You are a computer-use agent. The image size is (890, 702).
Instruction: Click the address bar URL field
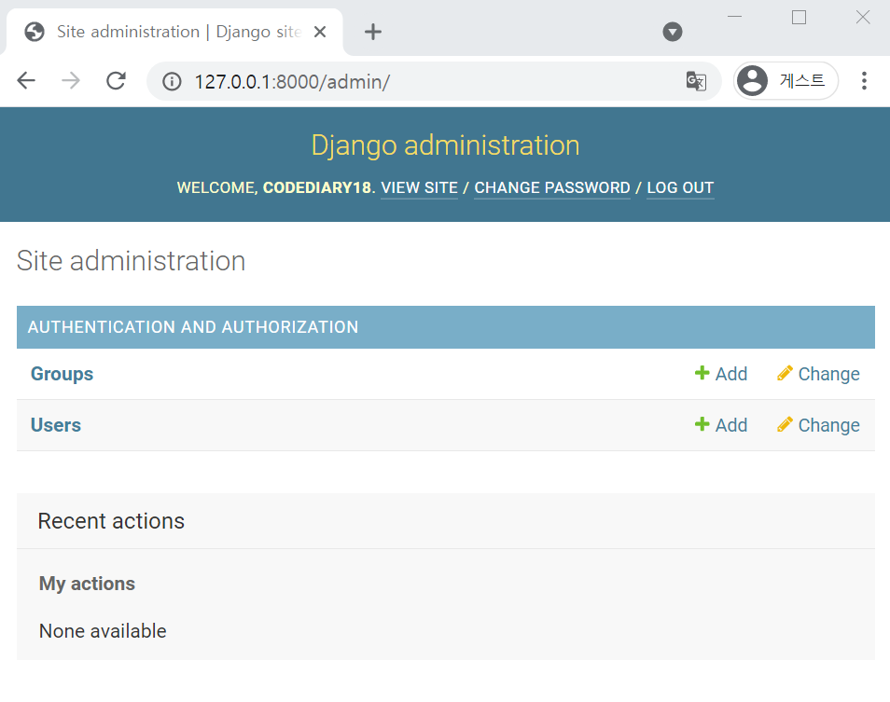(x=434, y=81)
